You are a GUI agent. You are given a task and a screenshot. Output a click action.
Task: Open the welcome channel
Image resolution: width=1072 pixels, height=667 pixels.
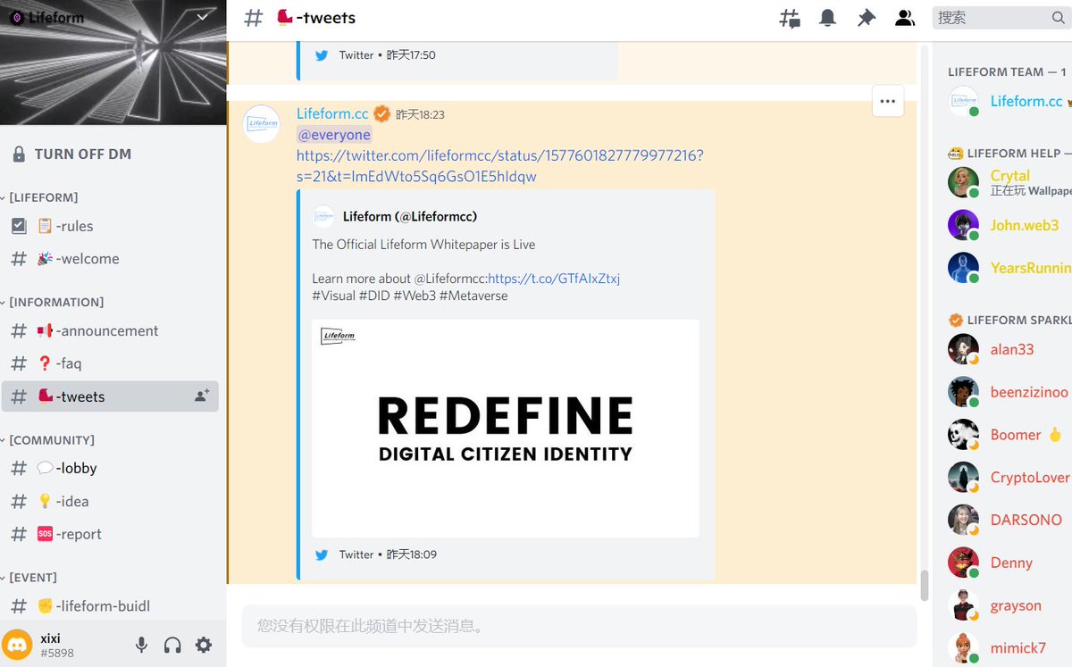click(111, 259)
